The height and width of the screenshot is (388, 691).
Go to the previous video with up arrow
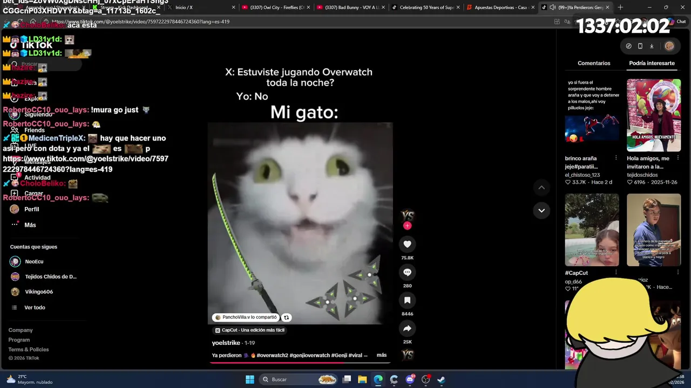(541, 188)
